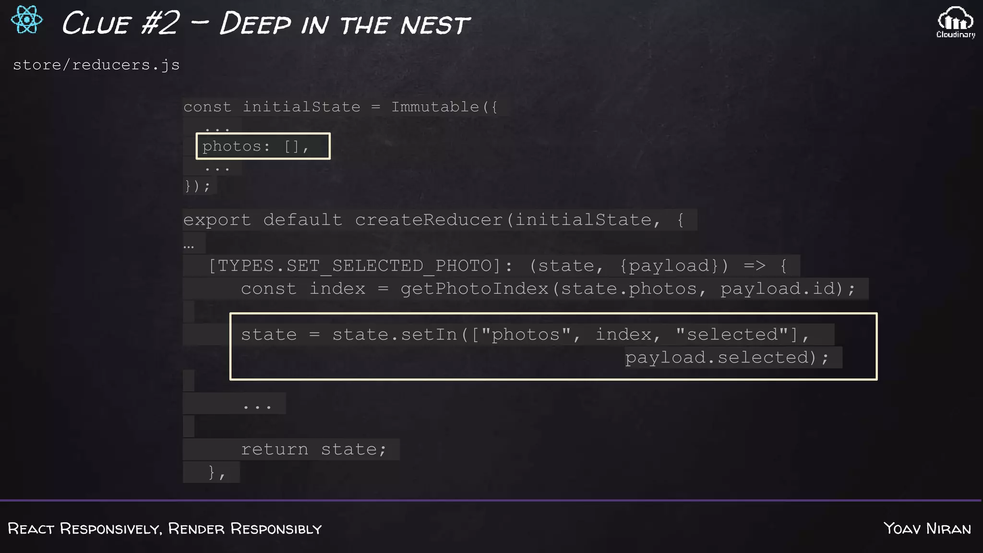
Task: Click the author name 'Yoav Niran'
Action: point(927,529)
